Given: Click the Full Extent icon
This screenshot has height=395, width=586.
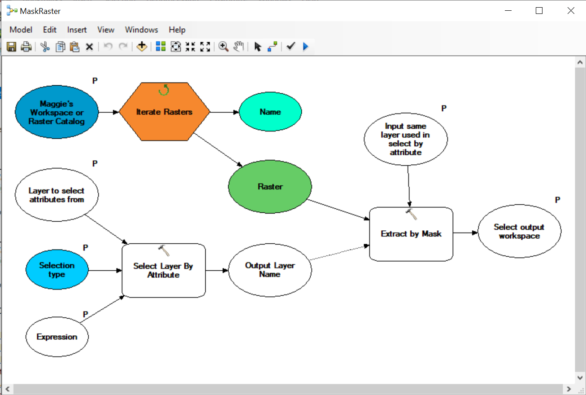Looking at the screenshot, I should click(176, 47).
